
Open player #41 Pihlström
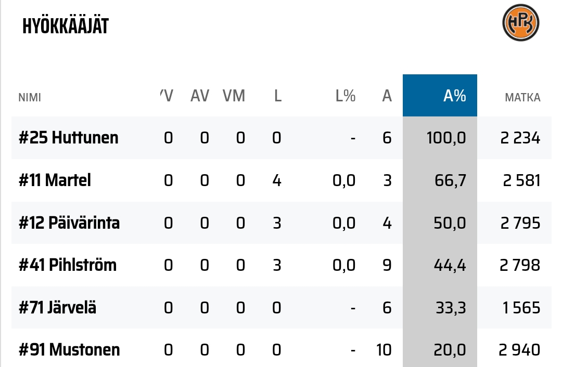point(68,265)
